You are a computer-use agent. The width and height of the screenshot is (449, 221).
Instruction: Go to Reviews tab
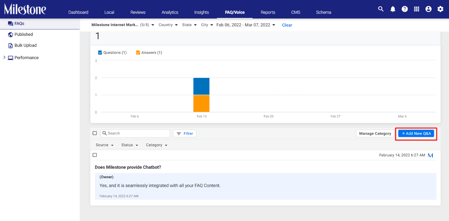click(x=138, y=12)
